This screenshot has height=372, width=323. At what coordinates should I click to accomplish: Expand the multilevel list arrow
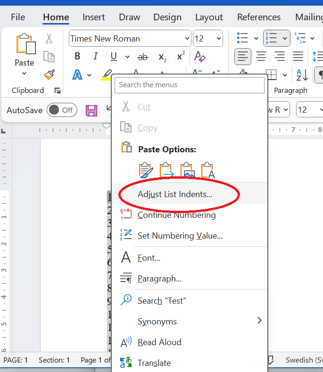312,39
